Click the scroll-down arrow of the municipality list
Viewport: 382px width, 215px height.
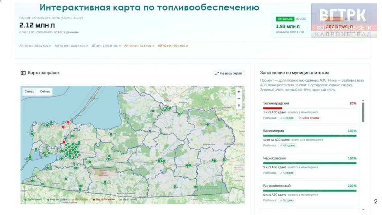[x=363, y=210]
